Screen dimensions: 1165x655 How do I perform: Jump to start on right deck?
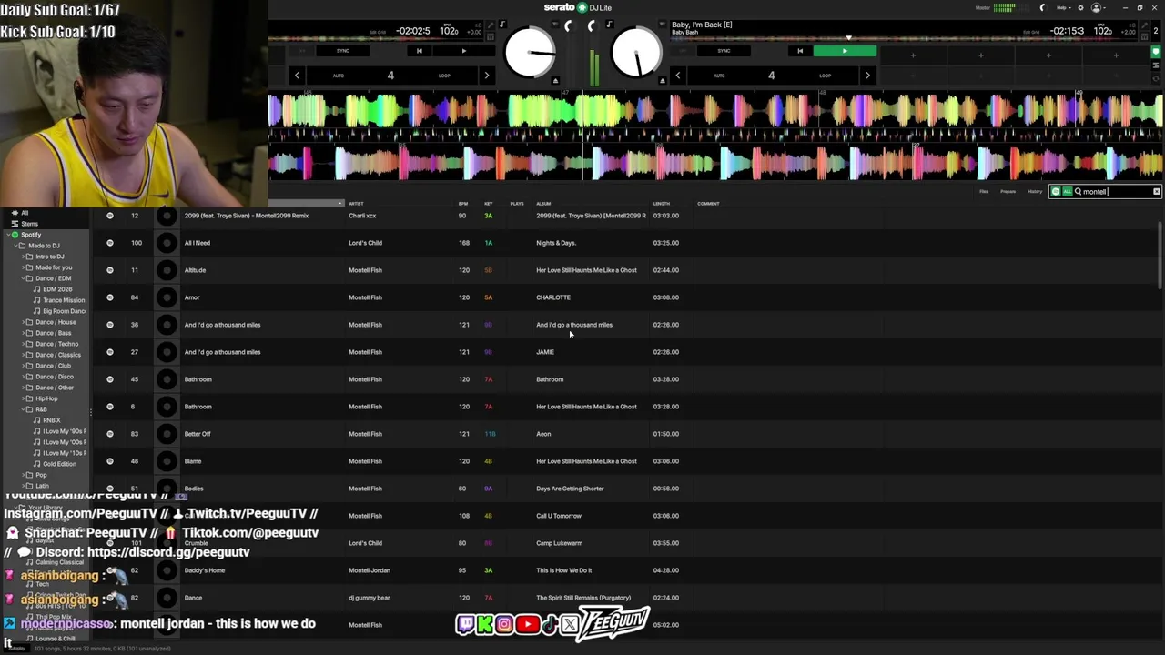800,51
